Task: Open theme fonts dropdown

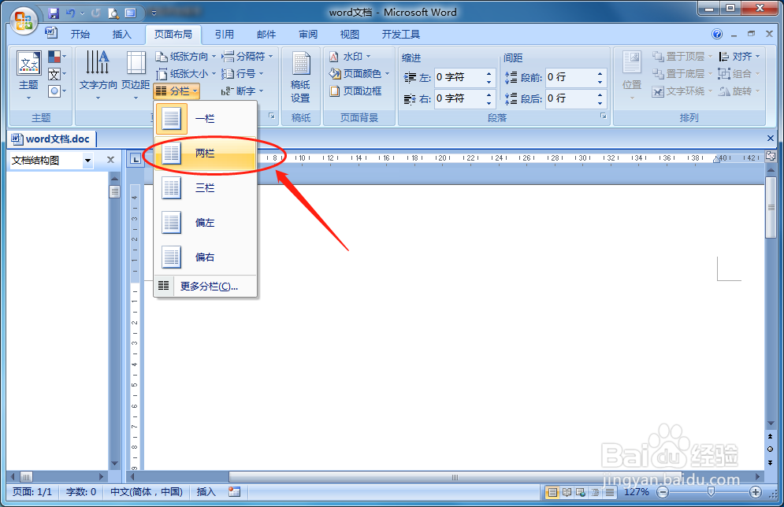Action: tap(57, 75)
